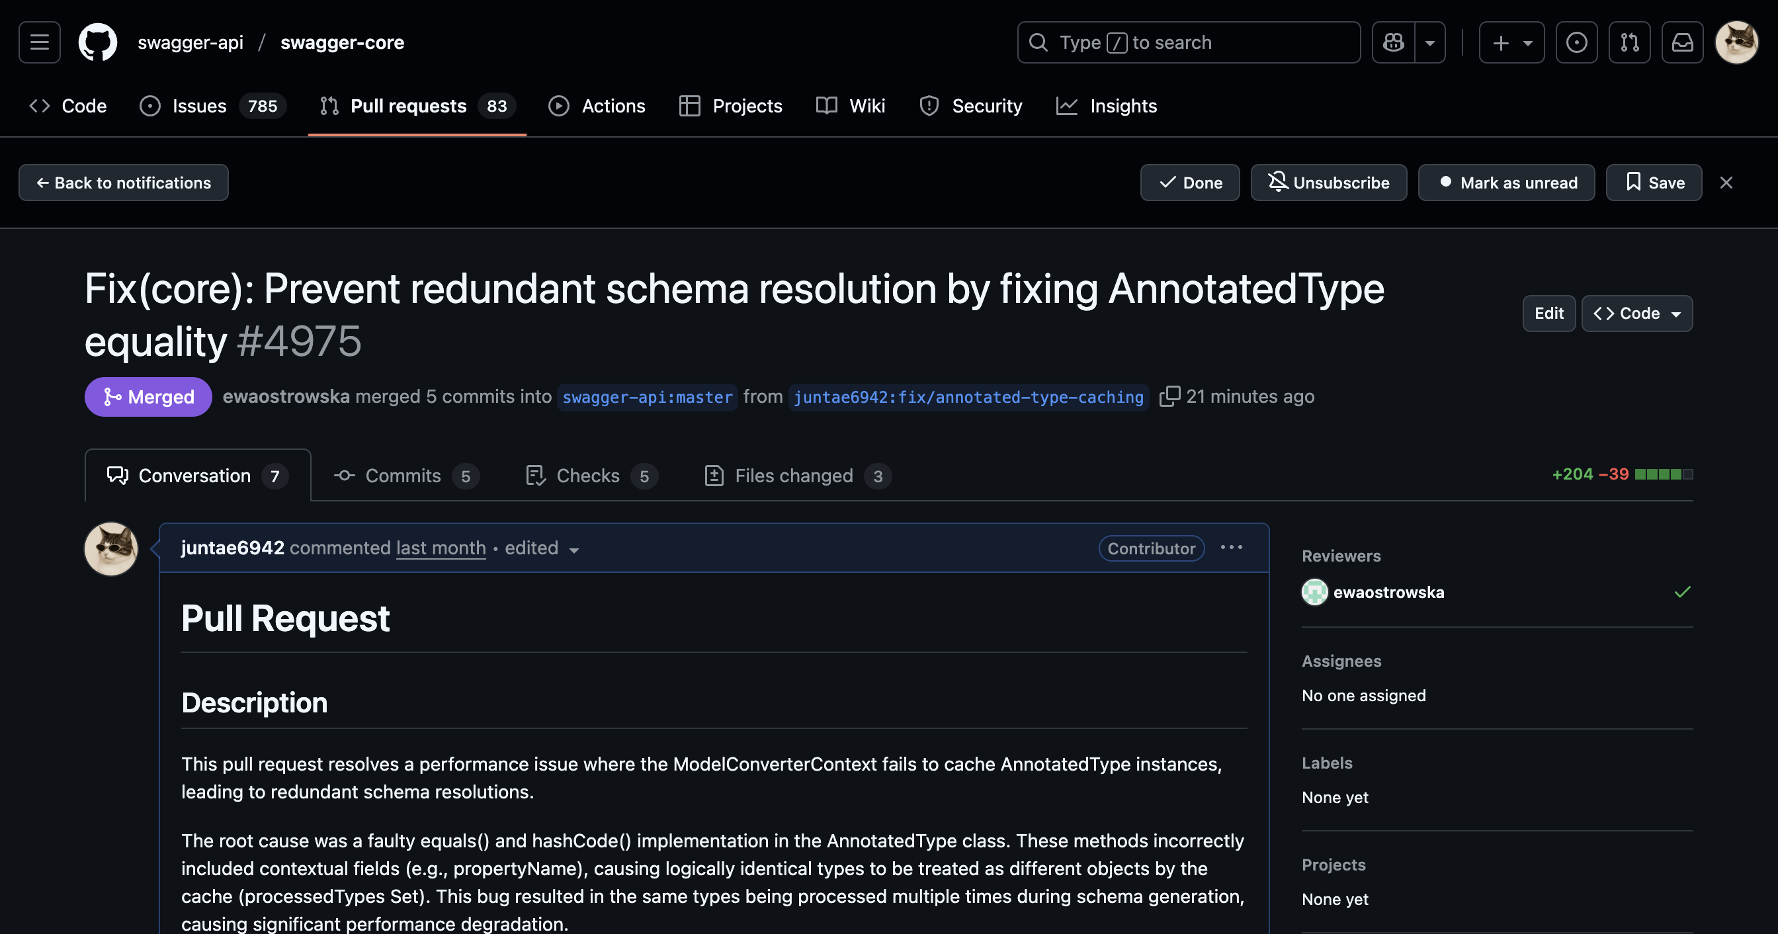Click the GitHub logo icon
Image resolution: width=1778 pixels, height=934 pixels.
[98, 43]
